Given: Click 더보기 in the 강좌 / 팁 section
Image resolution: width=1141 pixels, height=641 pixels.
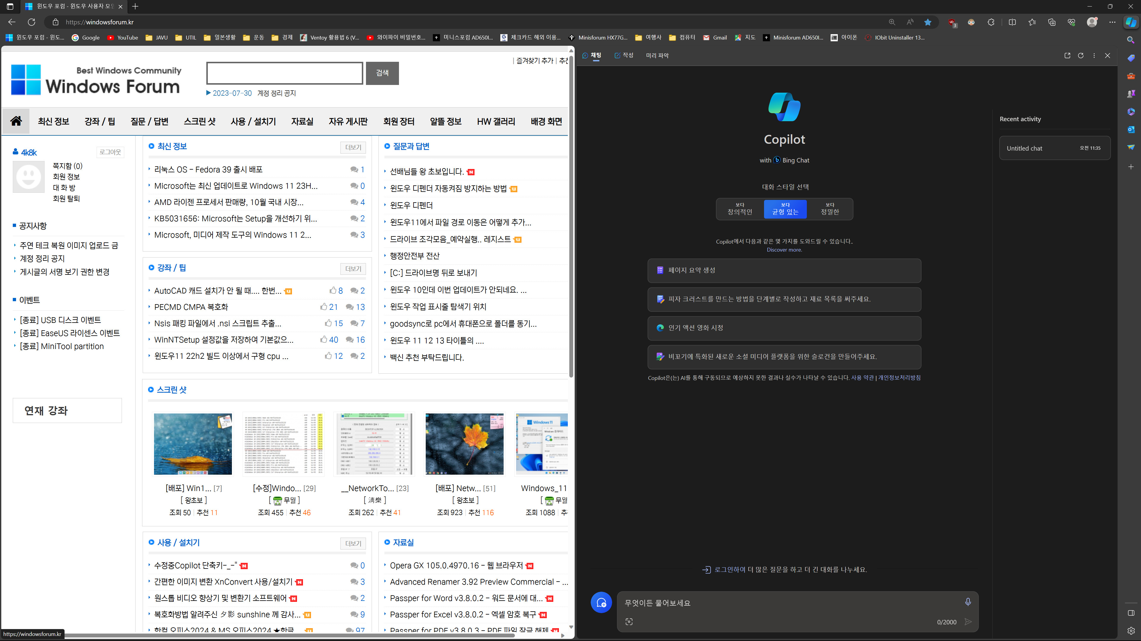Looking at the screenshot, I should [353, 269].
